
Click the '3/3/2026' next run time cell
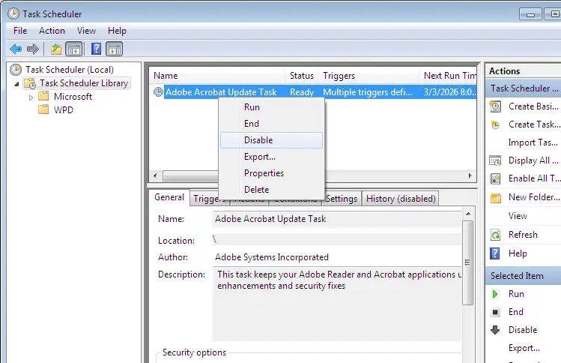point(449,92)
